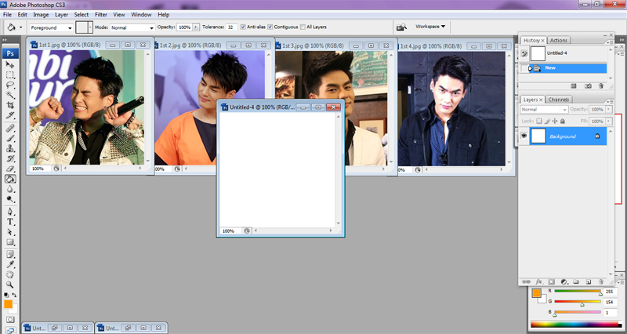The image size is (627, 334).
Task: Select the Blur tool
Action: (10, 189)
